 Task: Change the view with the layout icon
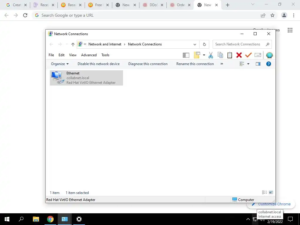(x=242, y=64)
